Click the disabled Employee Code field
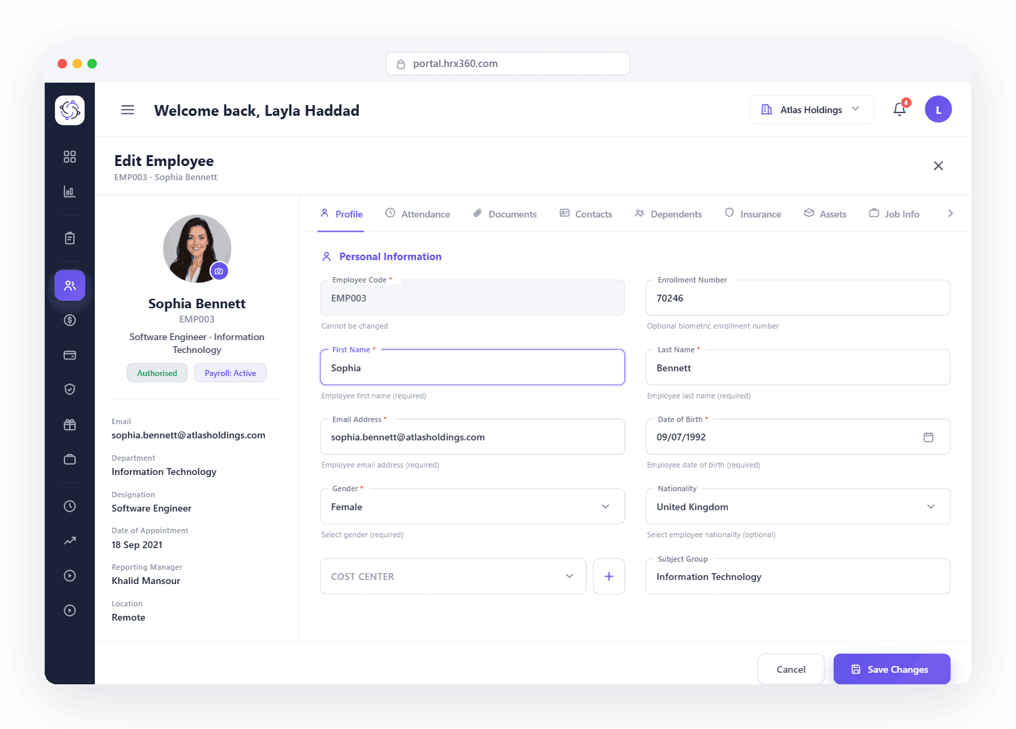The width and height of the screenshot is (1016, 729). pos(472,297)
